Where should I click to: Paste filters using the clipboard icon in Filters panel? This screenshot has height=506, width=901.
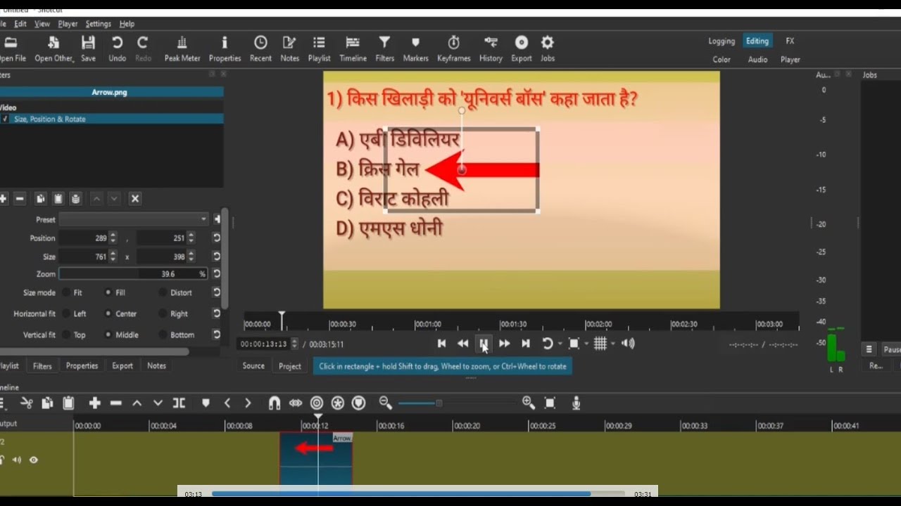[58, 199]
